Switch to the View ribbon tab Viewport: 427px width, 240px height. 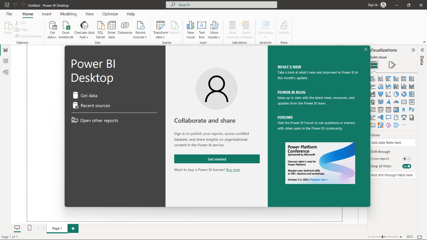(x=90, y=14)
